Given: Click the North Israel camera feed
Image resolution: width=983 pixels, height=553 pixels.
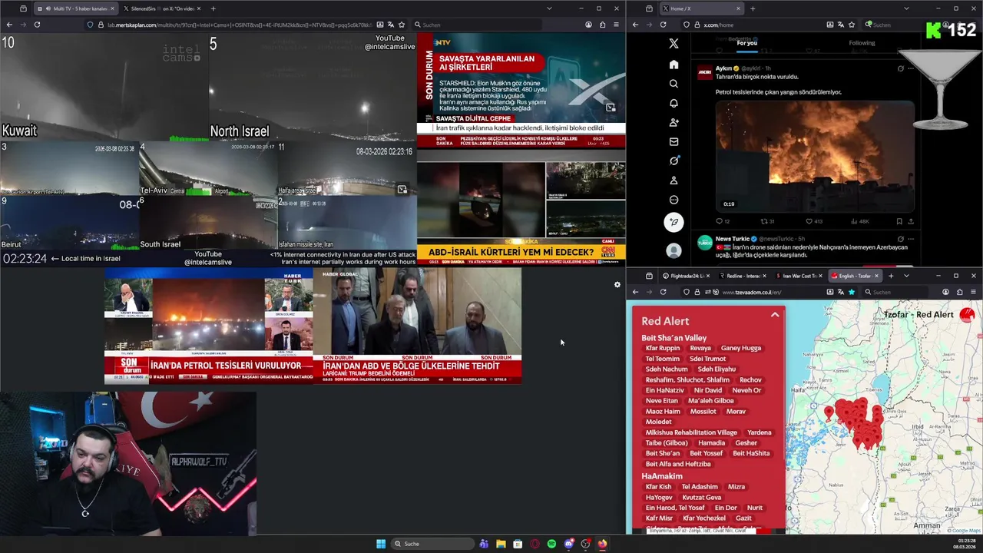Looking at the screenshot, I should (x=313, y=87).
